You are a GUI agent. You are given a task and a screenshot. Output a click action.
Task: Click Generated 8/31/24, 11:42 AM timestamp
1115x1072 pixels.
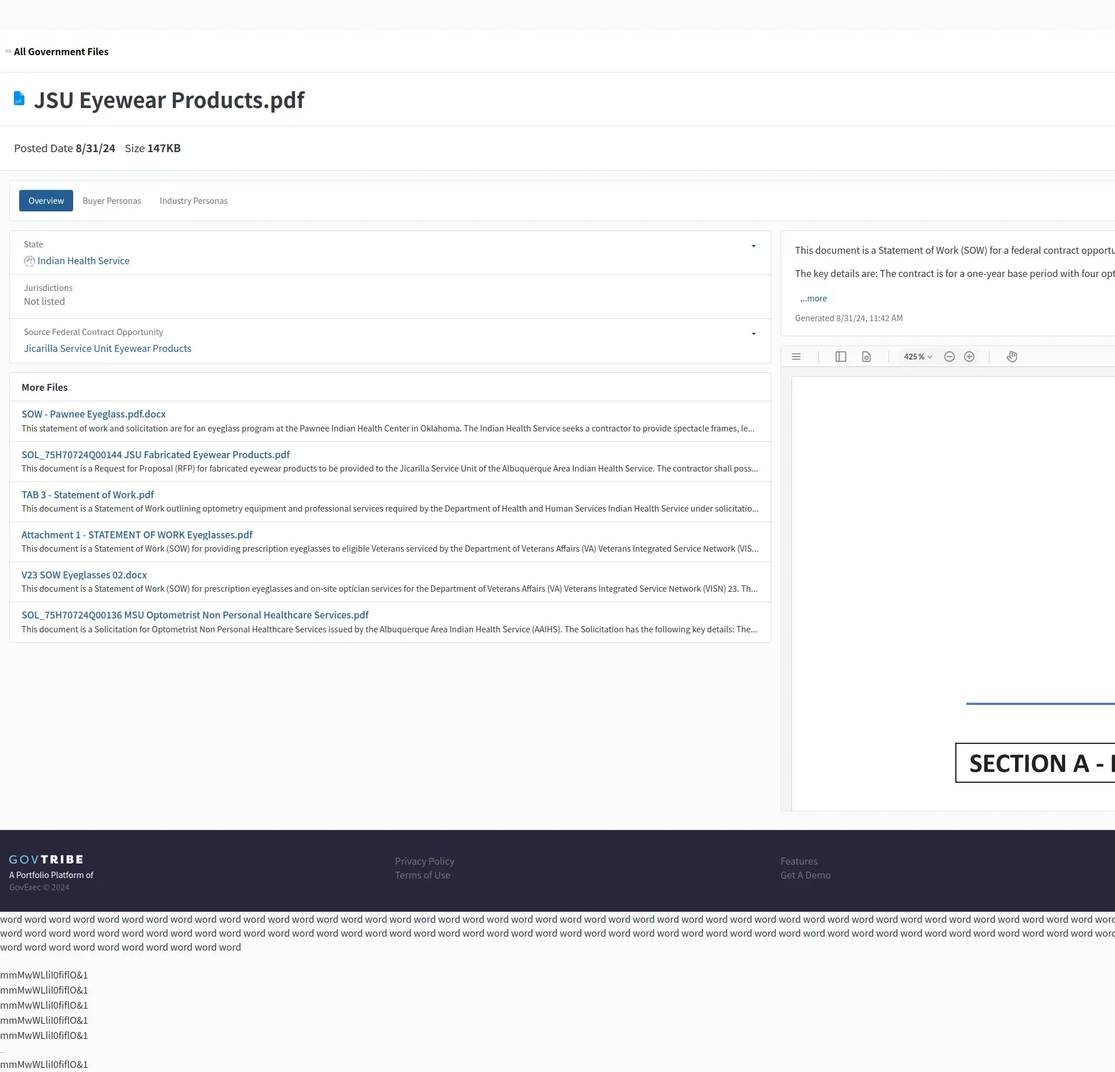coord(848,318)
